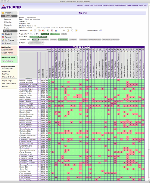Open the Forums link in the top bar
The height and width of the screenshot is (183, 150).
click(111, 5)
